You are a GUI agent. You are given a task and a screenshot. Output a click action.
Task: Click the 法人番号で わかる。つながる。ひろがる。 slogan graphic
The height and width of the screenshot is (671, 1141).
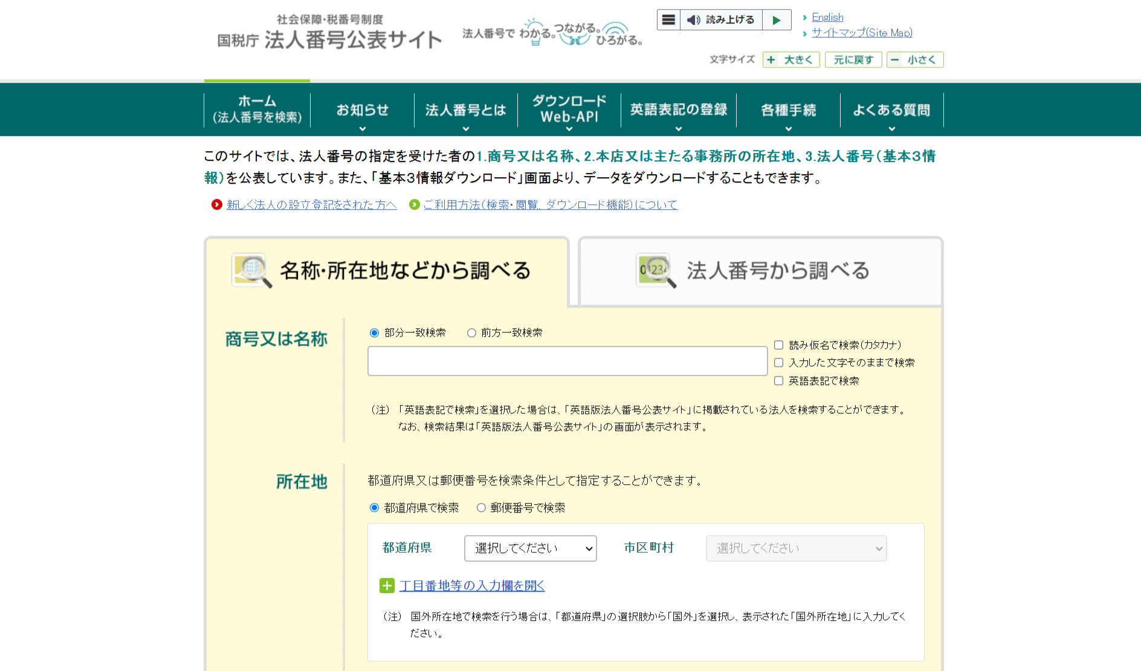tap(552, 33)
